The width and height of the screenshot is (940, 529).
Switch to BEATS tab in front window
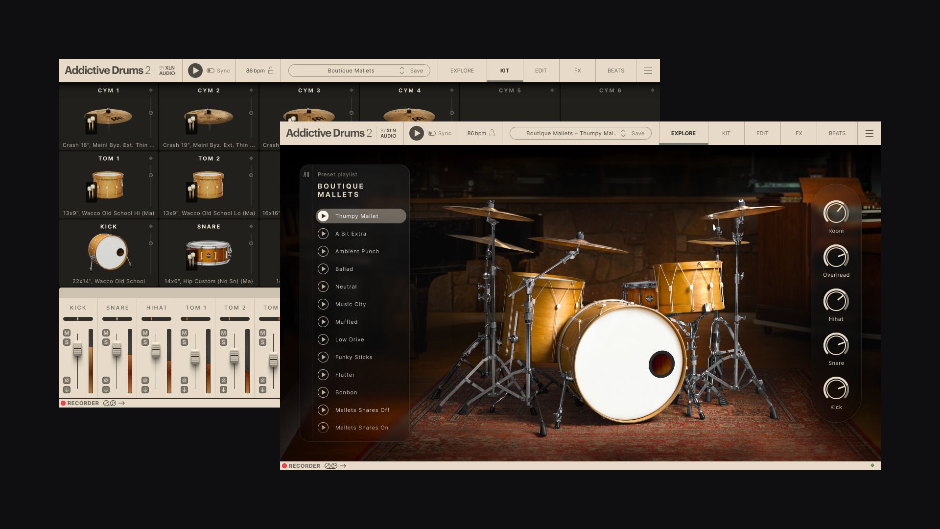coord(837,133)
